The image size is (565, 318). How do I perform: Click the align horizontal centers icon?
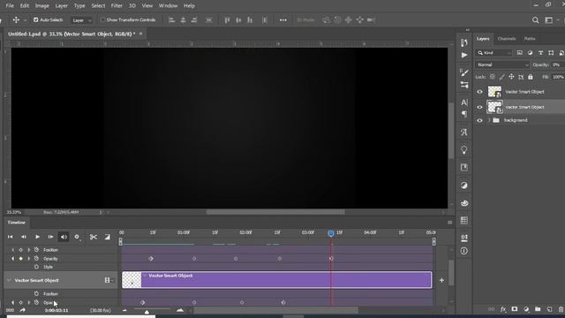pos(183,19)
